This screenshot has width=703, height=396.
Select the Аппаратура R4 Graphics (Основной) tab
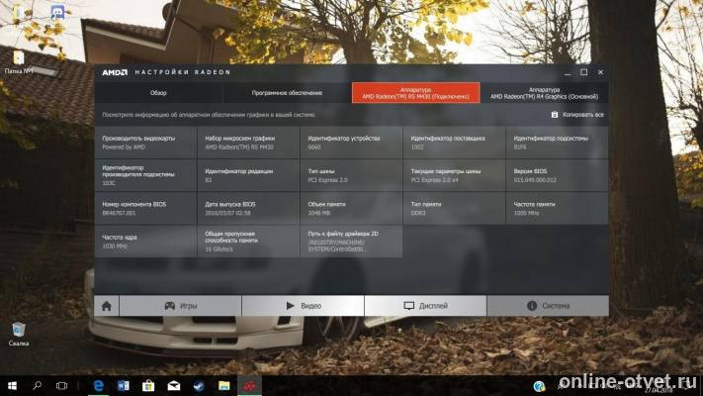pos(544,93)
